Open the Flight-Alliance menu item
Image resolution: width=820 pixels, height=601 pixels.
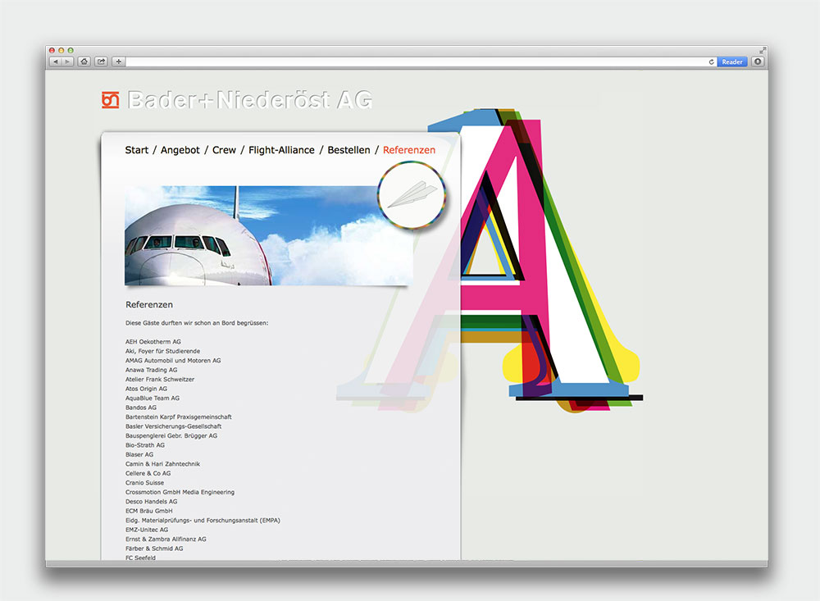[281, 150]
